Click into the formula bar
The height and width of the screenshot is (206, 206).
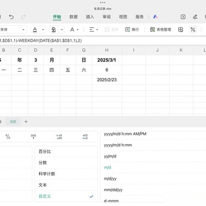103,41
